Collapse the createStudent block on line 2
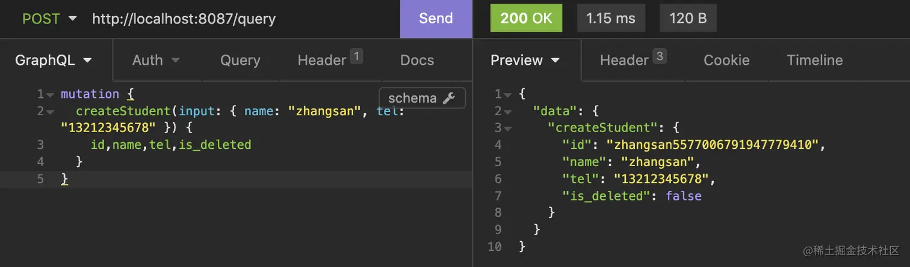Screen dimensions: 910x267 click(x=50, y=112)
